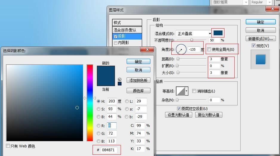The width and height of the screenshot is (280, 156).
Task: Open the shadow color swatch beside blend mode
Action: point(218,33)
